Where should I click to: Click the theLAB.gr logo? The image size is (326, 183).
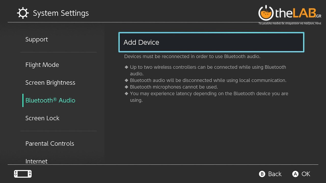pos(290,14)
